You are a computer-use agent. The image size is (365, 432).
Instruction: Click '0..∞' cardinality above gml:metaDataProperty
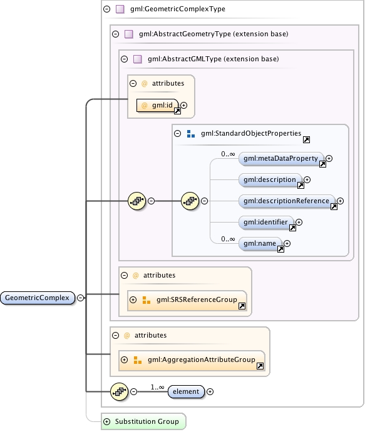[x=228, y=154]
